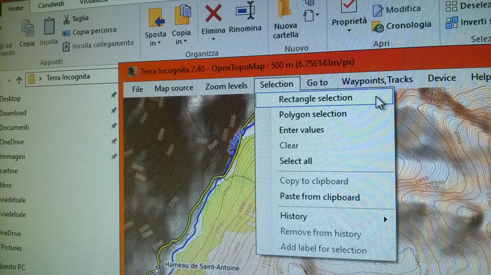Expand recent locations chevron in Explorer
Viewport: 491px width, 275px height.
point(9,81)
